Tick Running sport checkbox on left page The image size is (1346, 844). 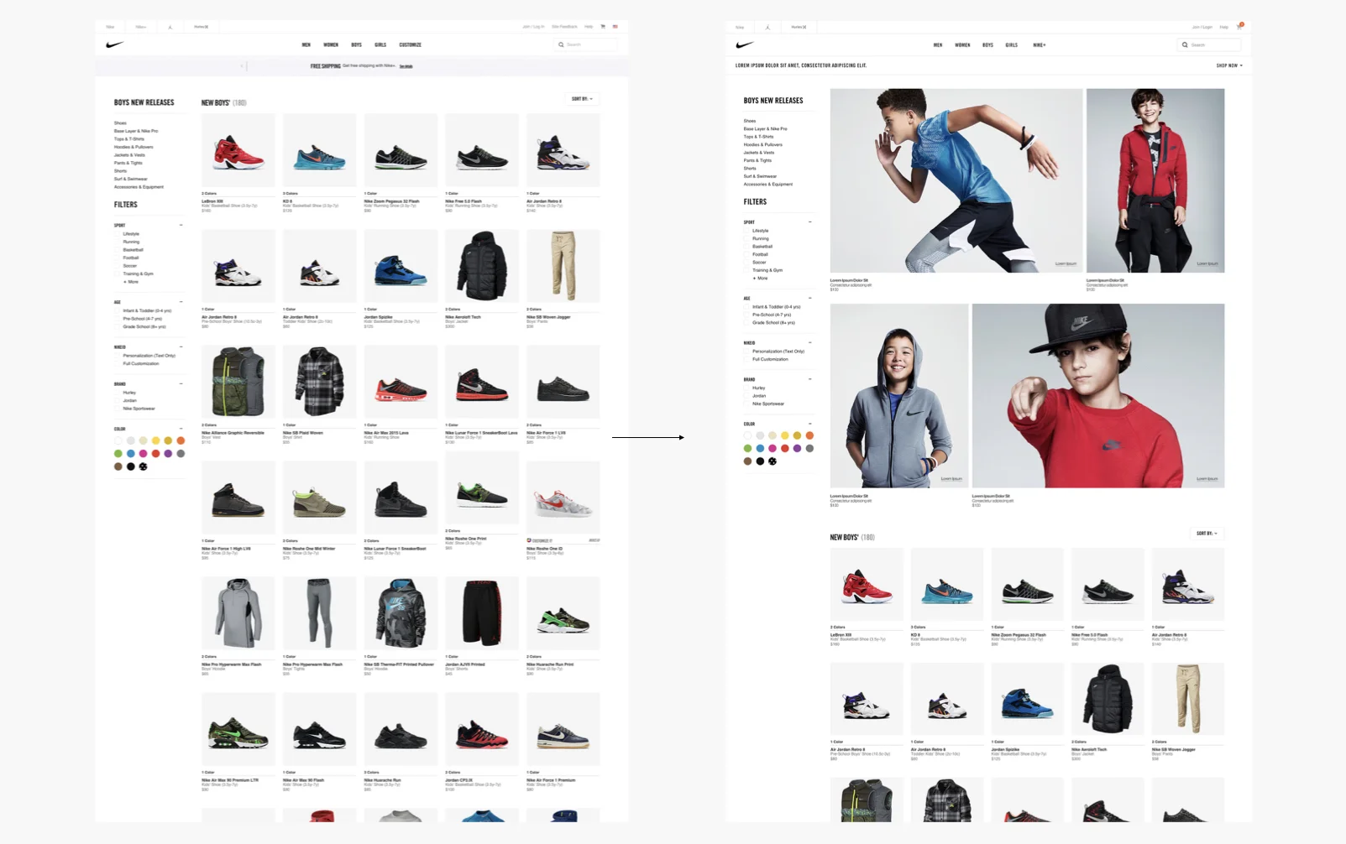[x=118, y=242]
